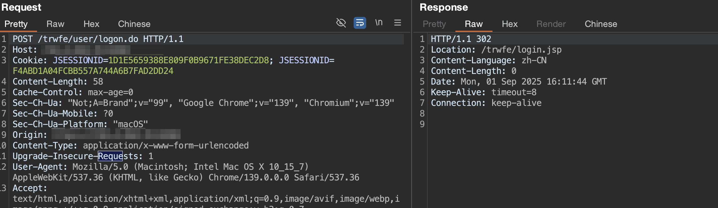Click the first JSESSIONID cookie value
718x208 pixels.
tap(188, 60)
